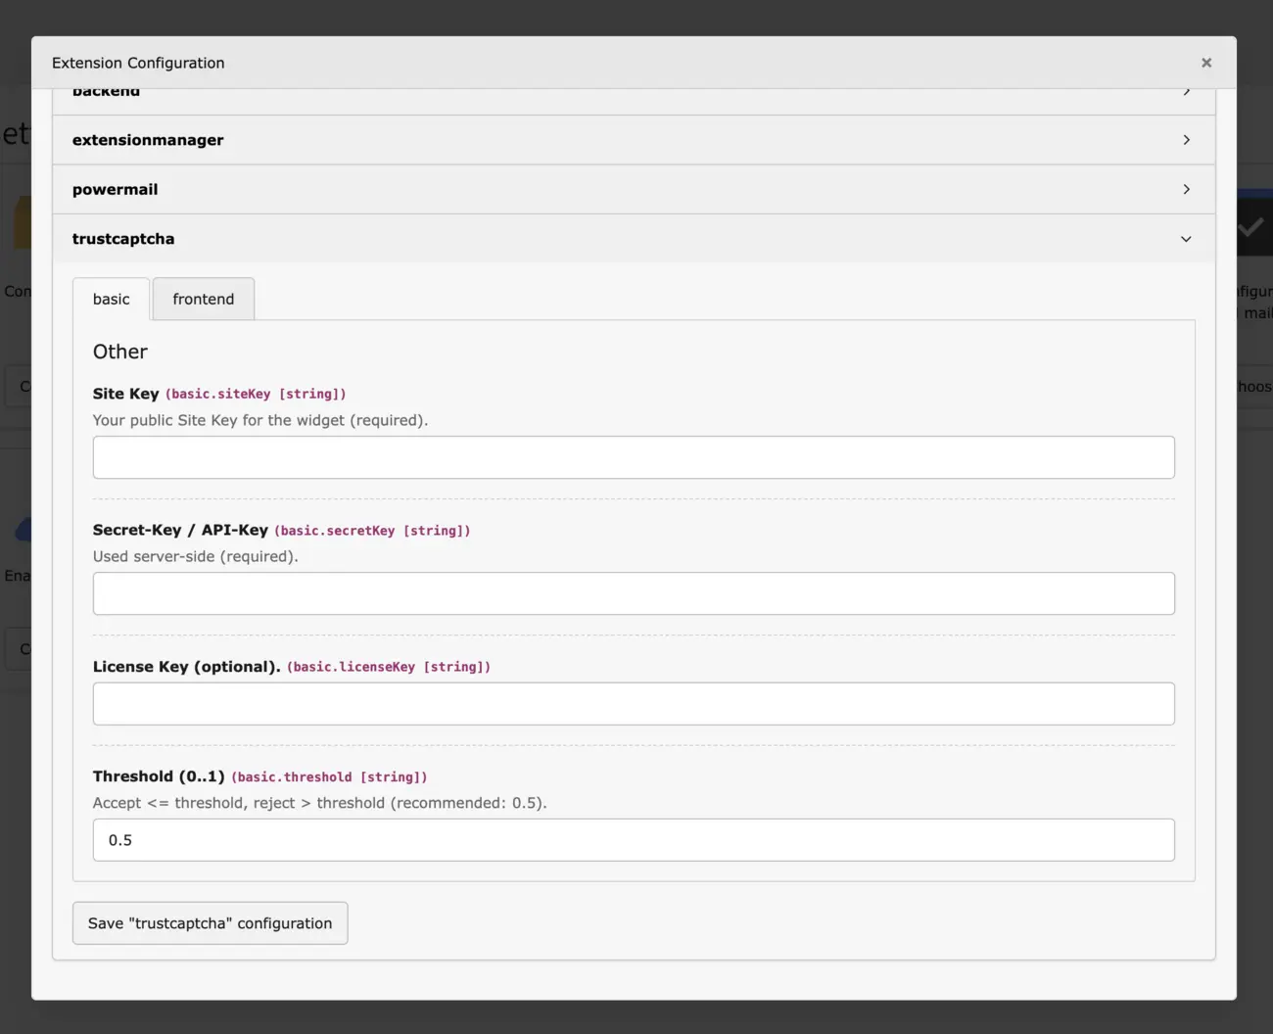Click the basic.threshold label text
This screenshot has height=1034, width=1273.
[329, 776]
